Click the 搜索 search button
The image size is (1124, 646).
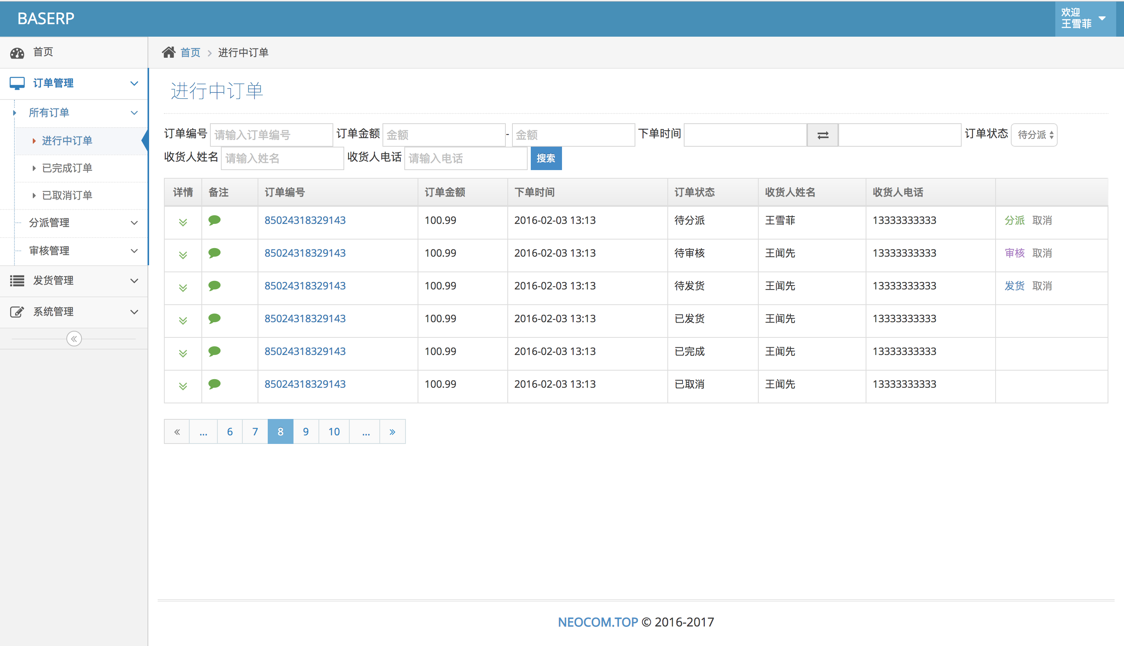pyautogui.click(x=546, y=158)
